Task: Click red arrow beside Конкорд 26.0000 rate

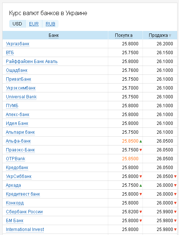Action: coord(175,203)
